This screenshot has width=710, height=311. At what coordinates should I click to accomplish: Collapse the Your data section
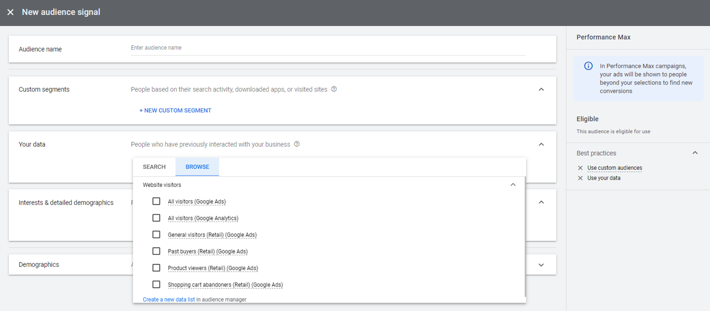(x=541, y=145)
